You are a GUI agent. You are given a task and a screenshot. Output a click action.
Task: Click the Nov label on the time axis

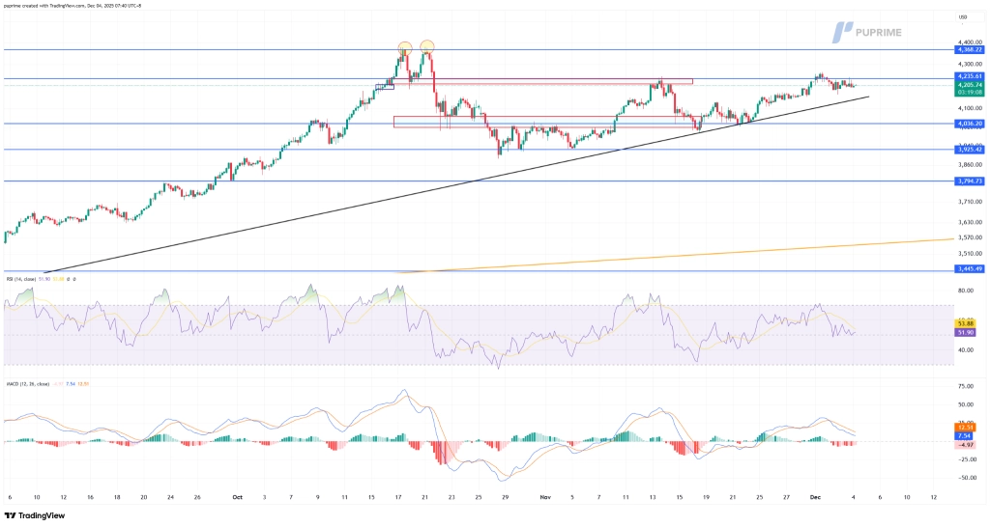[x=545, y=498]
